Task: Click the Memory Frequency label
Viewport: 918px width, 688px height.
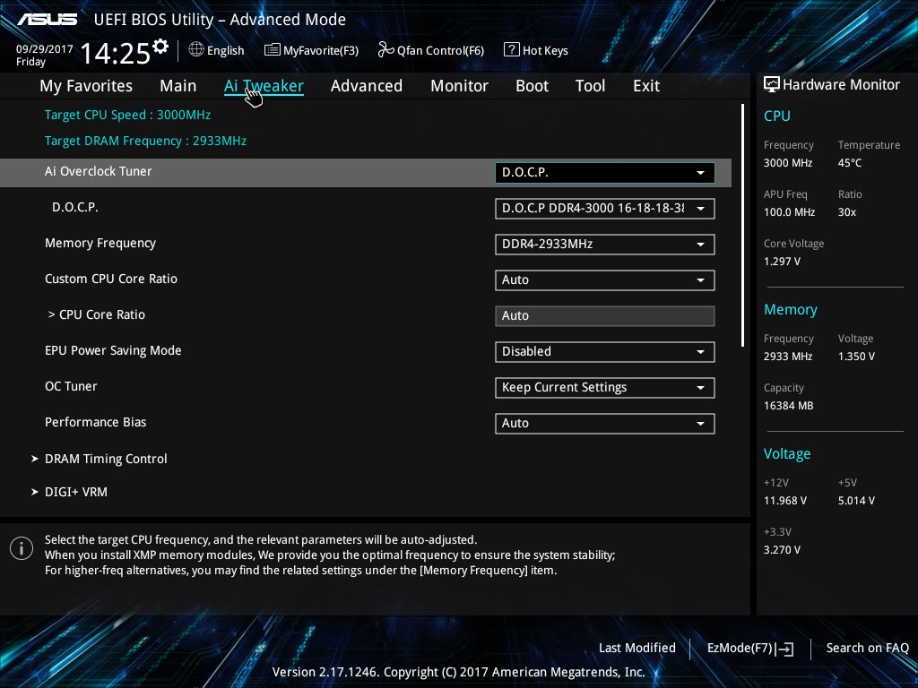Action: click(x=100, y=244)
